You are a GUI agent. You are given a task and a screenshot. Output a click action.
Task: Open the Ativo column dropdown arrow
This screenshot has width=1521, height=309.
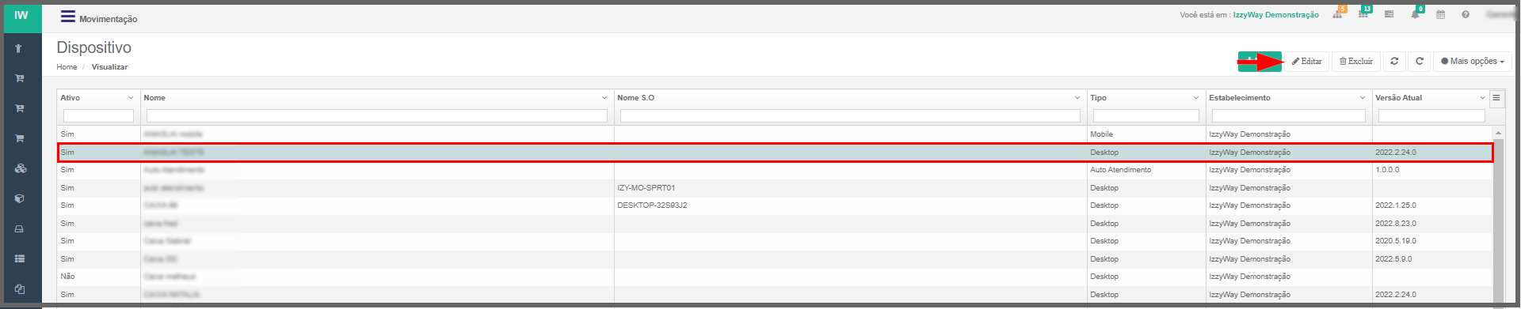(x=131, y=98)
